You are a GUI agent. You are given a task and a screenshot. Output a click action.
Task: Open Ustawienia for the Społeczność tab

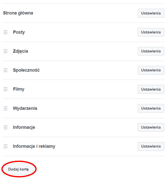(151, 70)
